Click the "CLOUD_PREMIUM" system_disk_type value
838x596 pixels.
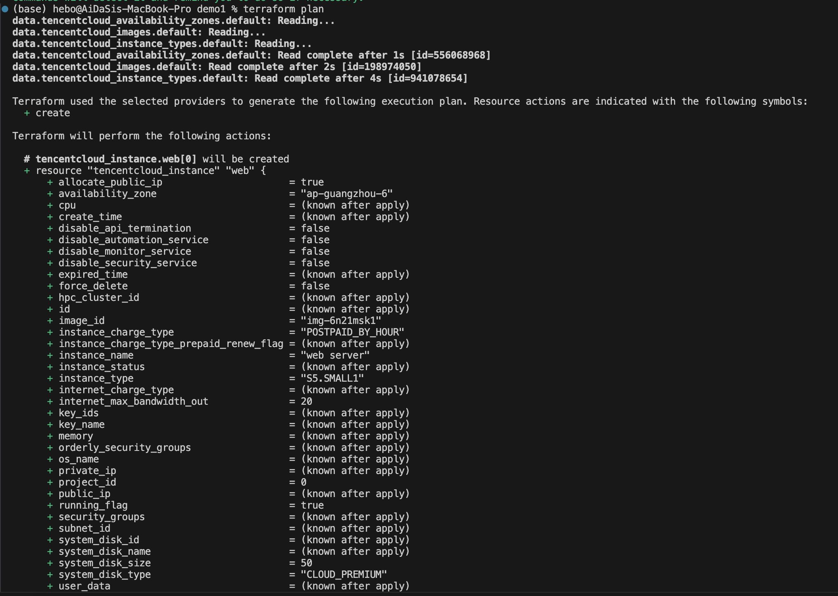(344, 575)
